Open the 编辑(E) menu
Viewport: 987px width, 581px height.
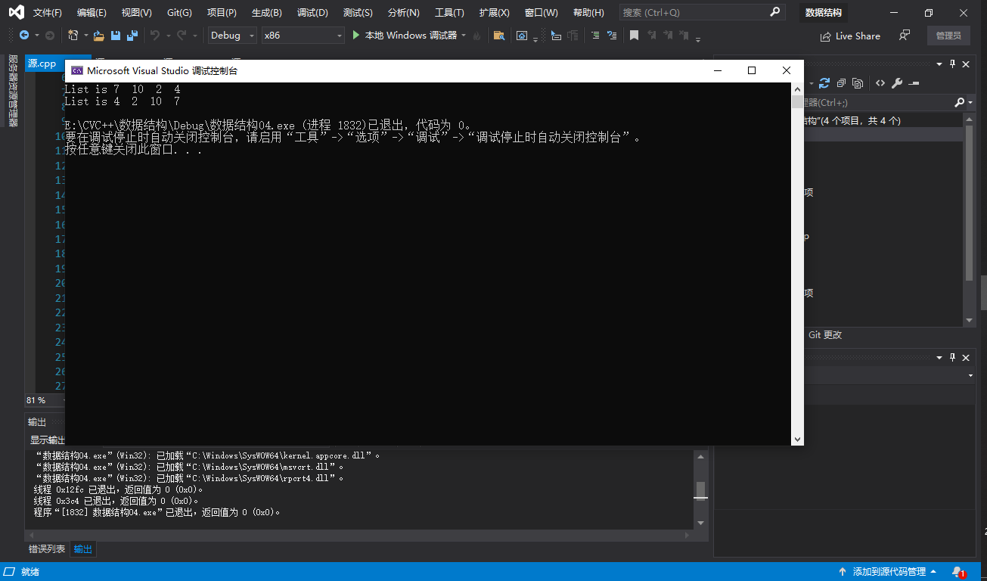[x=92, y=13]
